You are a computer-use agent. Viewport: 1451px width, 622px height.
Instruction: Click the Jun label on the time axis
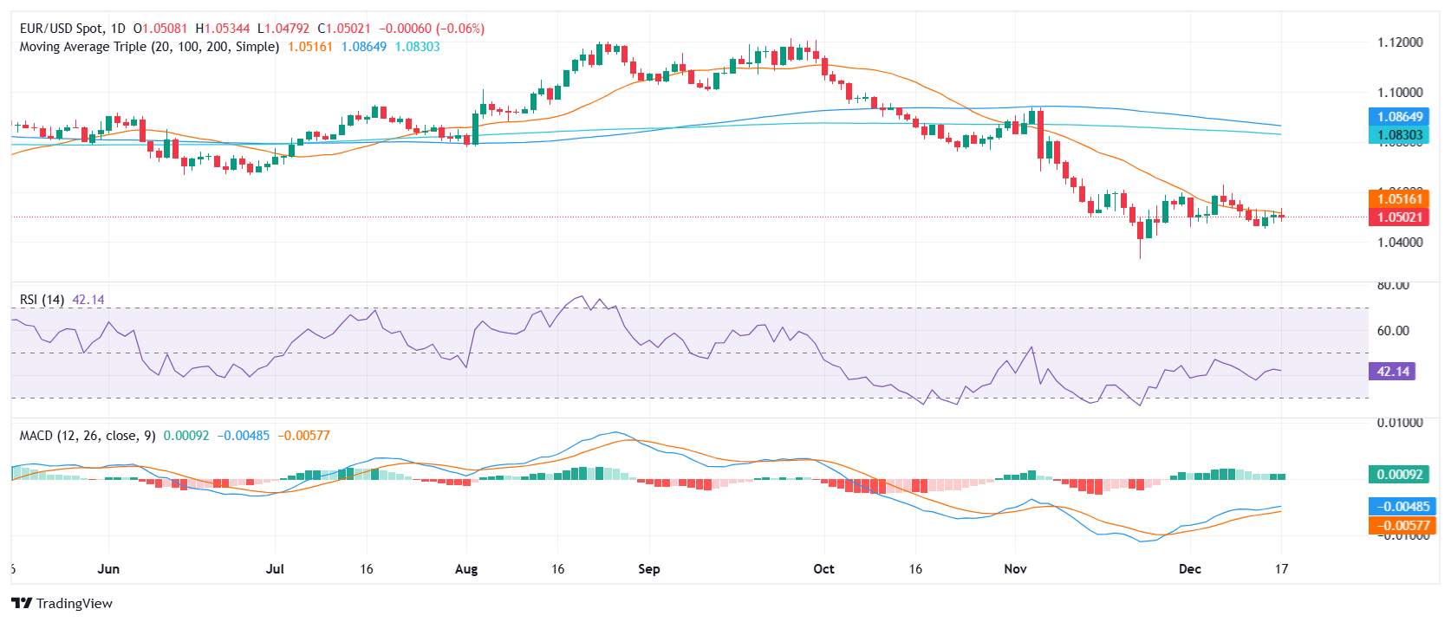(108, 569)
